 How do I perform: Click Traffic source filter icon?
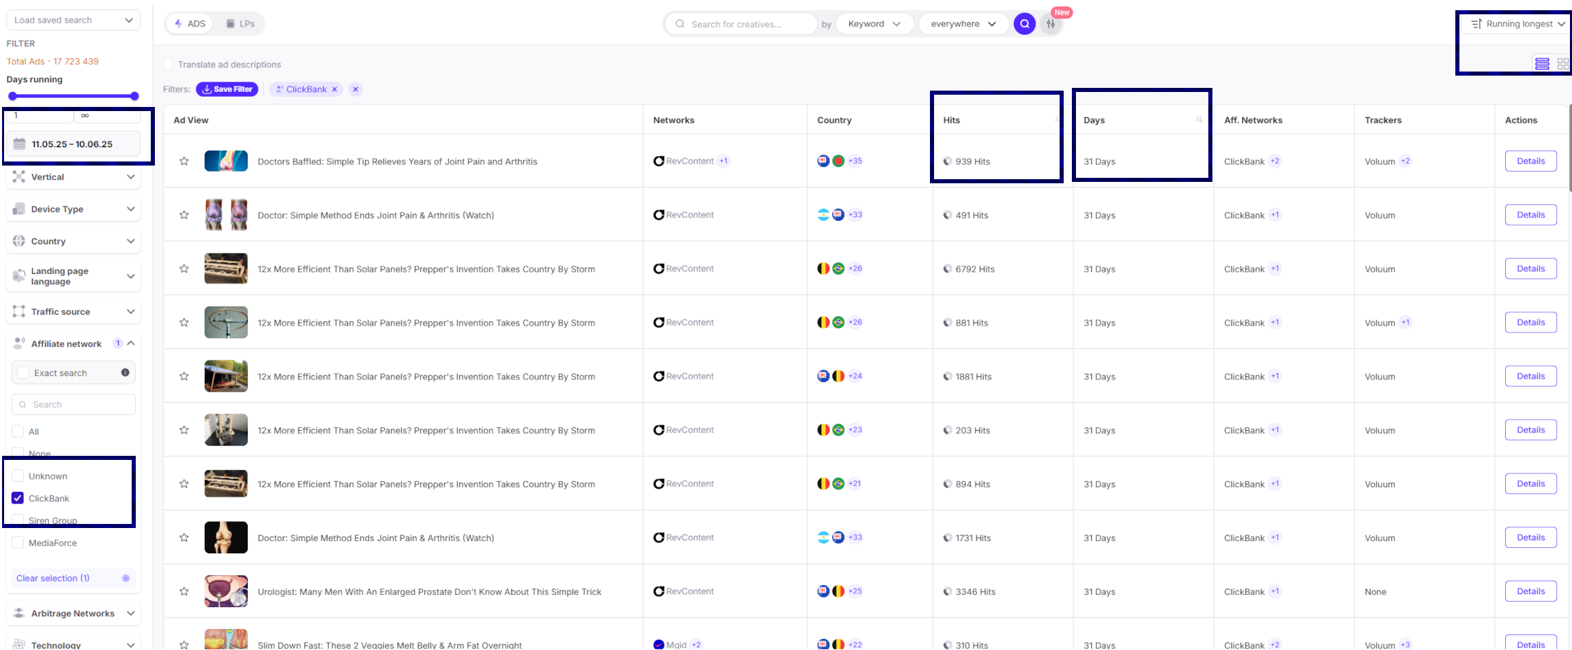point(19,311)
